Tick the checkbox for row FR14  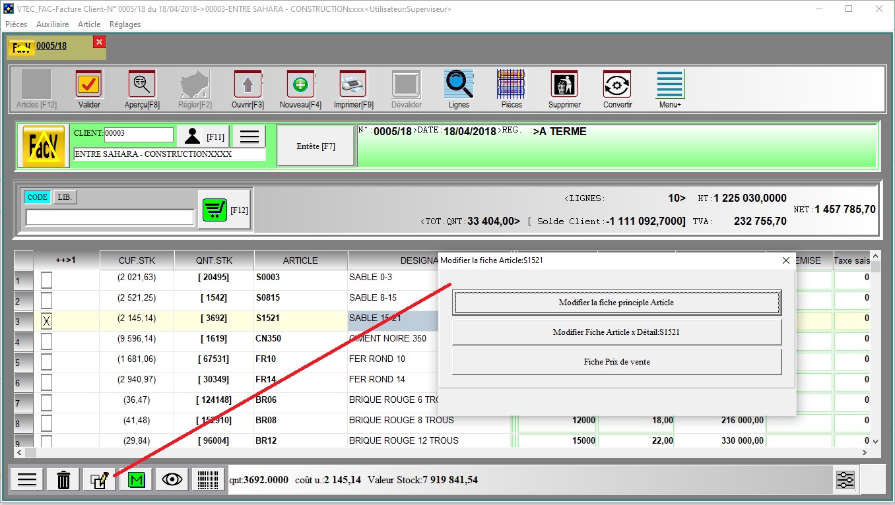point(46,382)
